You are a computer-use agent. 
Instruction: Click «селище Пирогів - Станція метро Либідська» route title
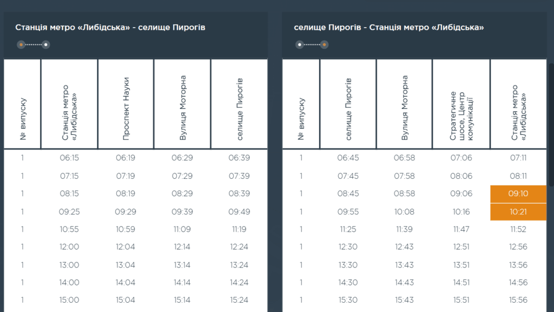pyautogui.click(x=388, y=27)
